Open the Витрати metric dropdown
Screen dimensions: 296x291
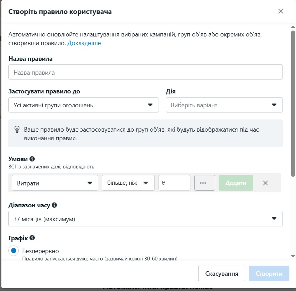pyautogui.click(x=55, y=183)
